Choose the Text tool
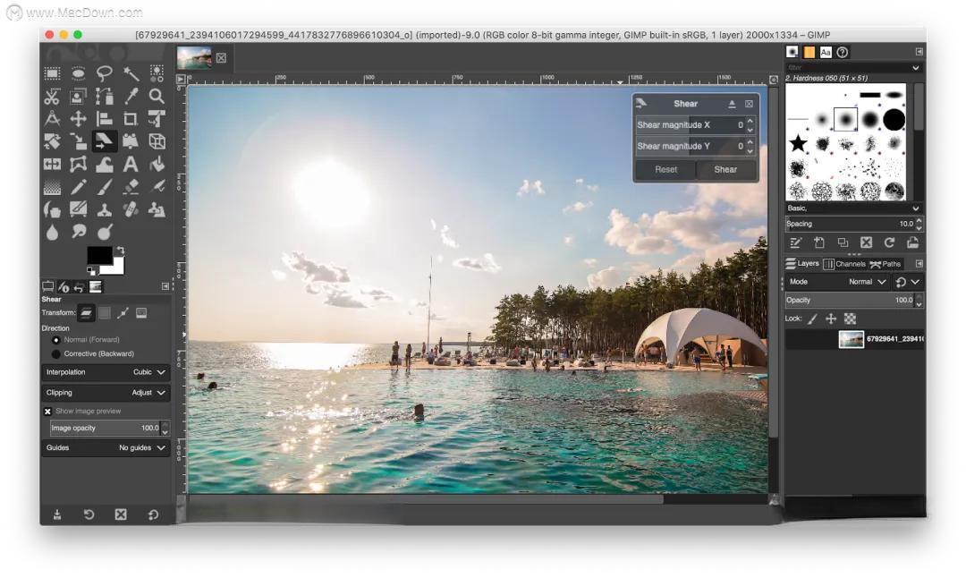966x578 pixels. [x=131, y=165]
